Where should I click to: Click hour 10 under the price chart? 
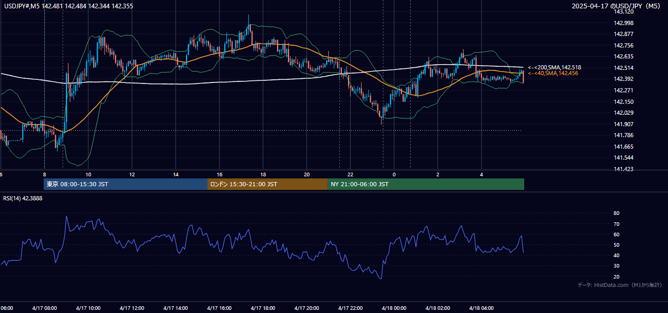[88, 174]
